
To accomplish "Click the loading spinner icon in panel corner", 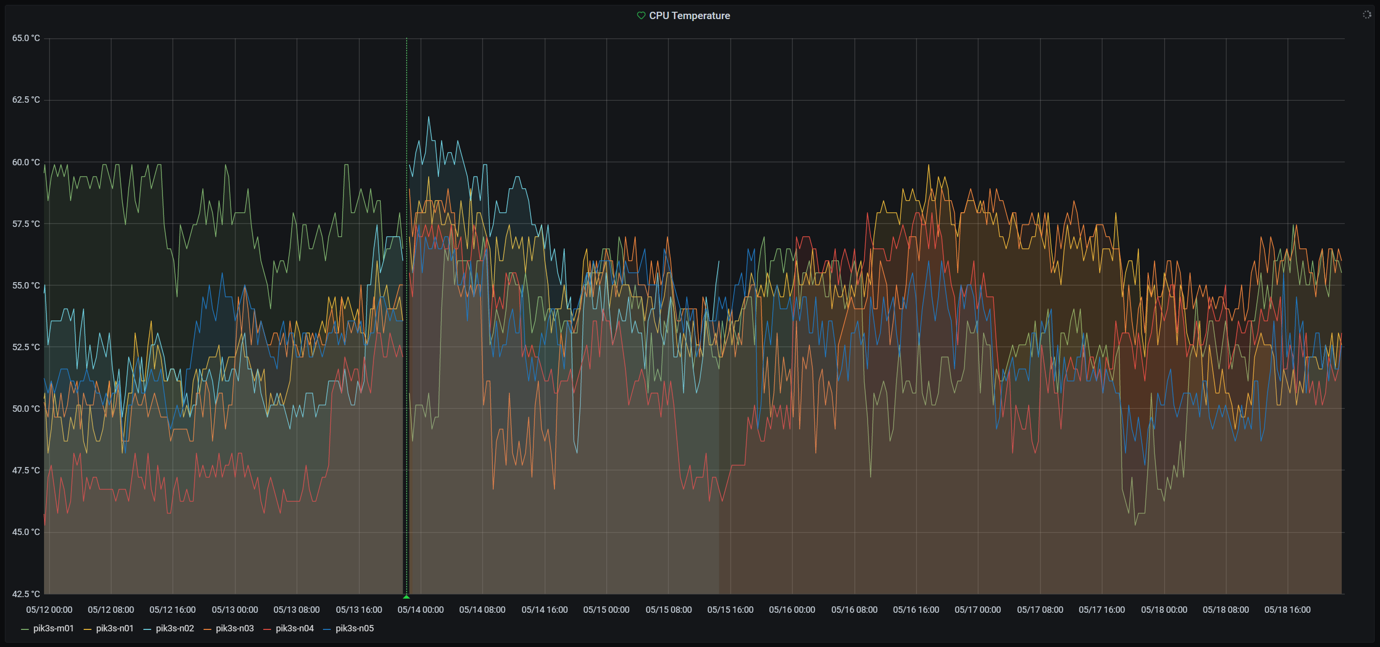I will pos(1367,15).
